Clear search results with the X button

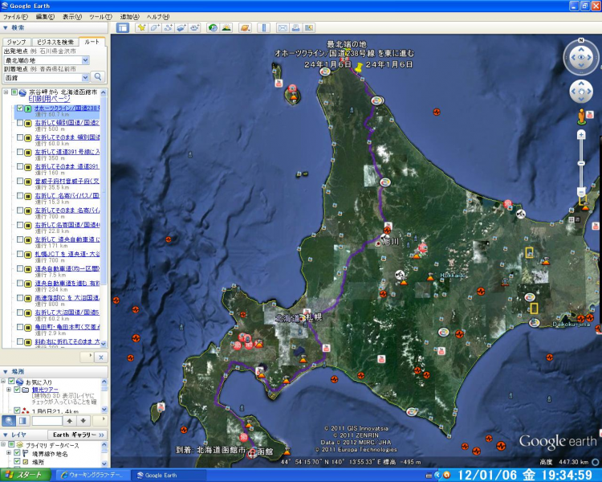click(x=100, y=357)
